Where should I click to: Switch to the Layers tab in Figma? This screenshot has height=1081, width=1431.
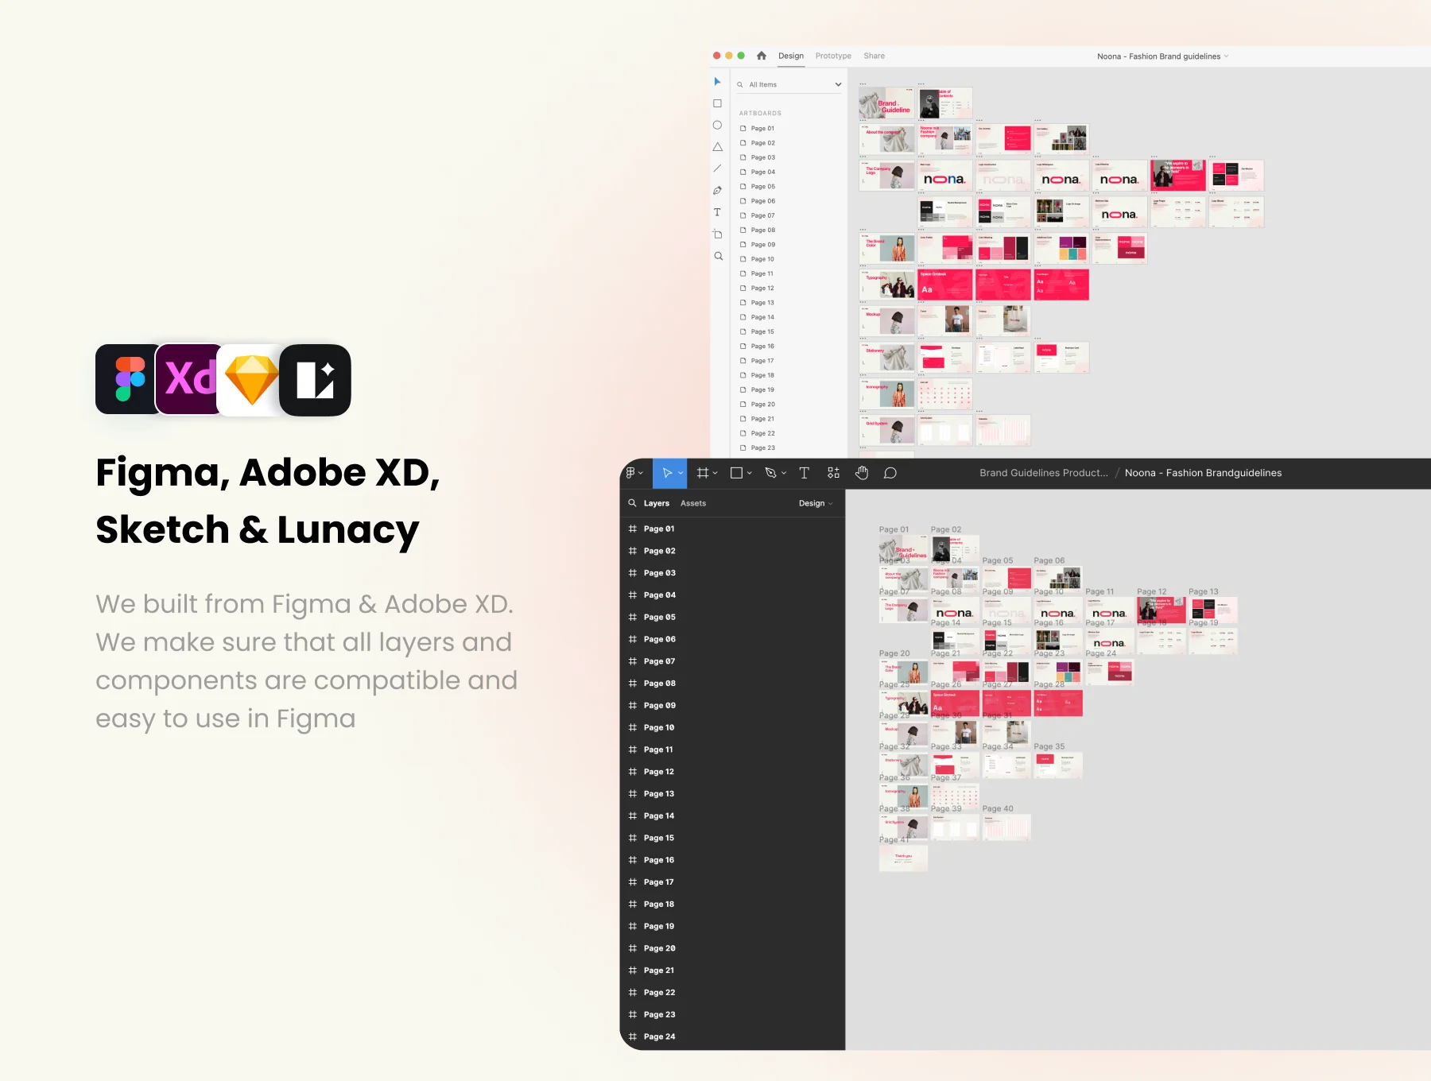[657, 503]
